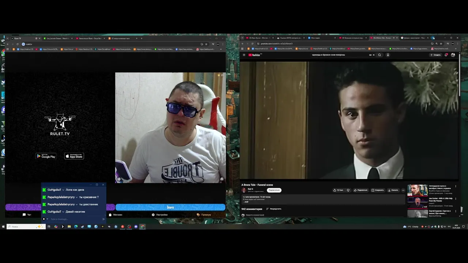Run YouTube search with magnifier icon
This screenshot has width=468, height=263.
tap(380, 55)
